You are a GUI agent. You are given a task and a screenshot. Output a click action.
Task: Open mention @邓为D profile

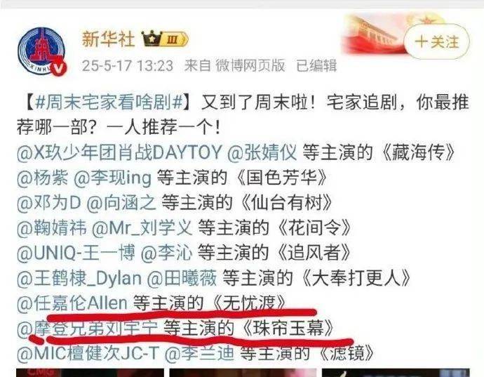point(49,203)
